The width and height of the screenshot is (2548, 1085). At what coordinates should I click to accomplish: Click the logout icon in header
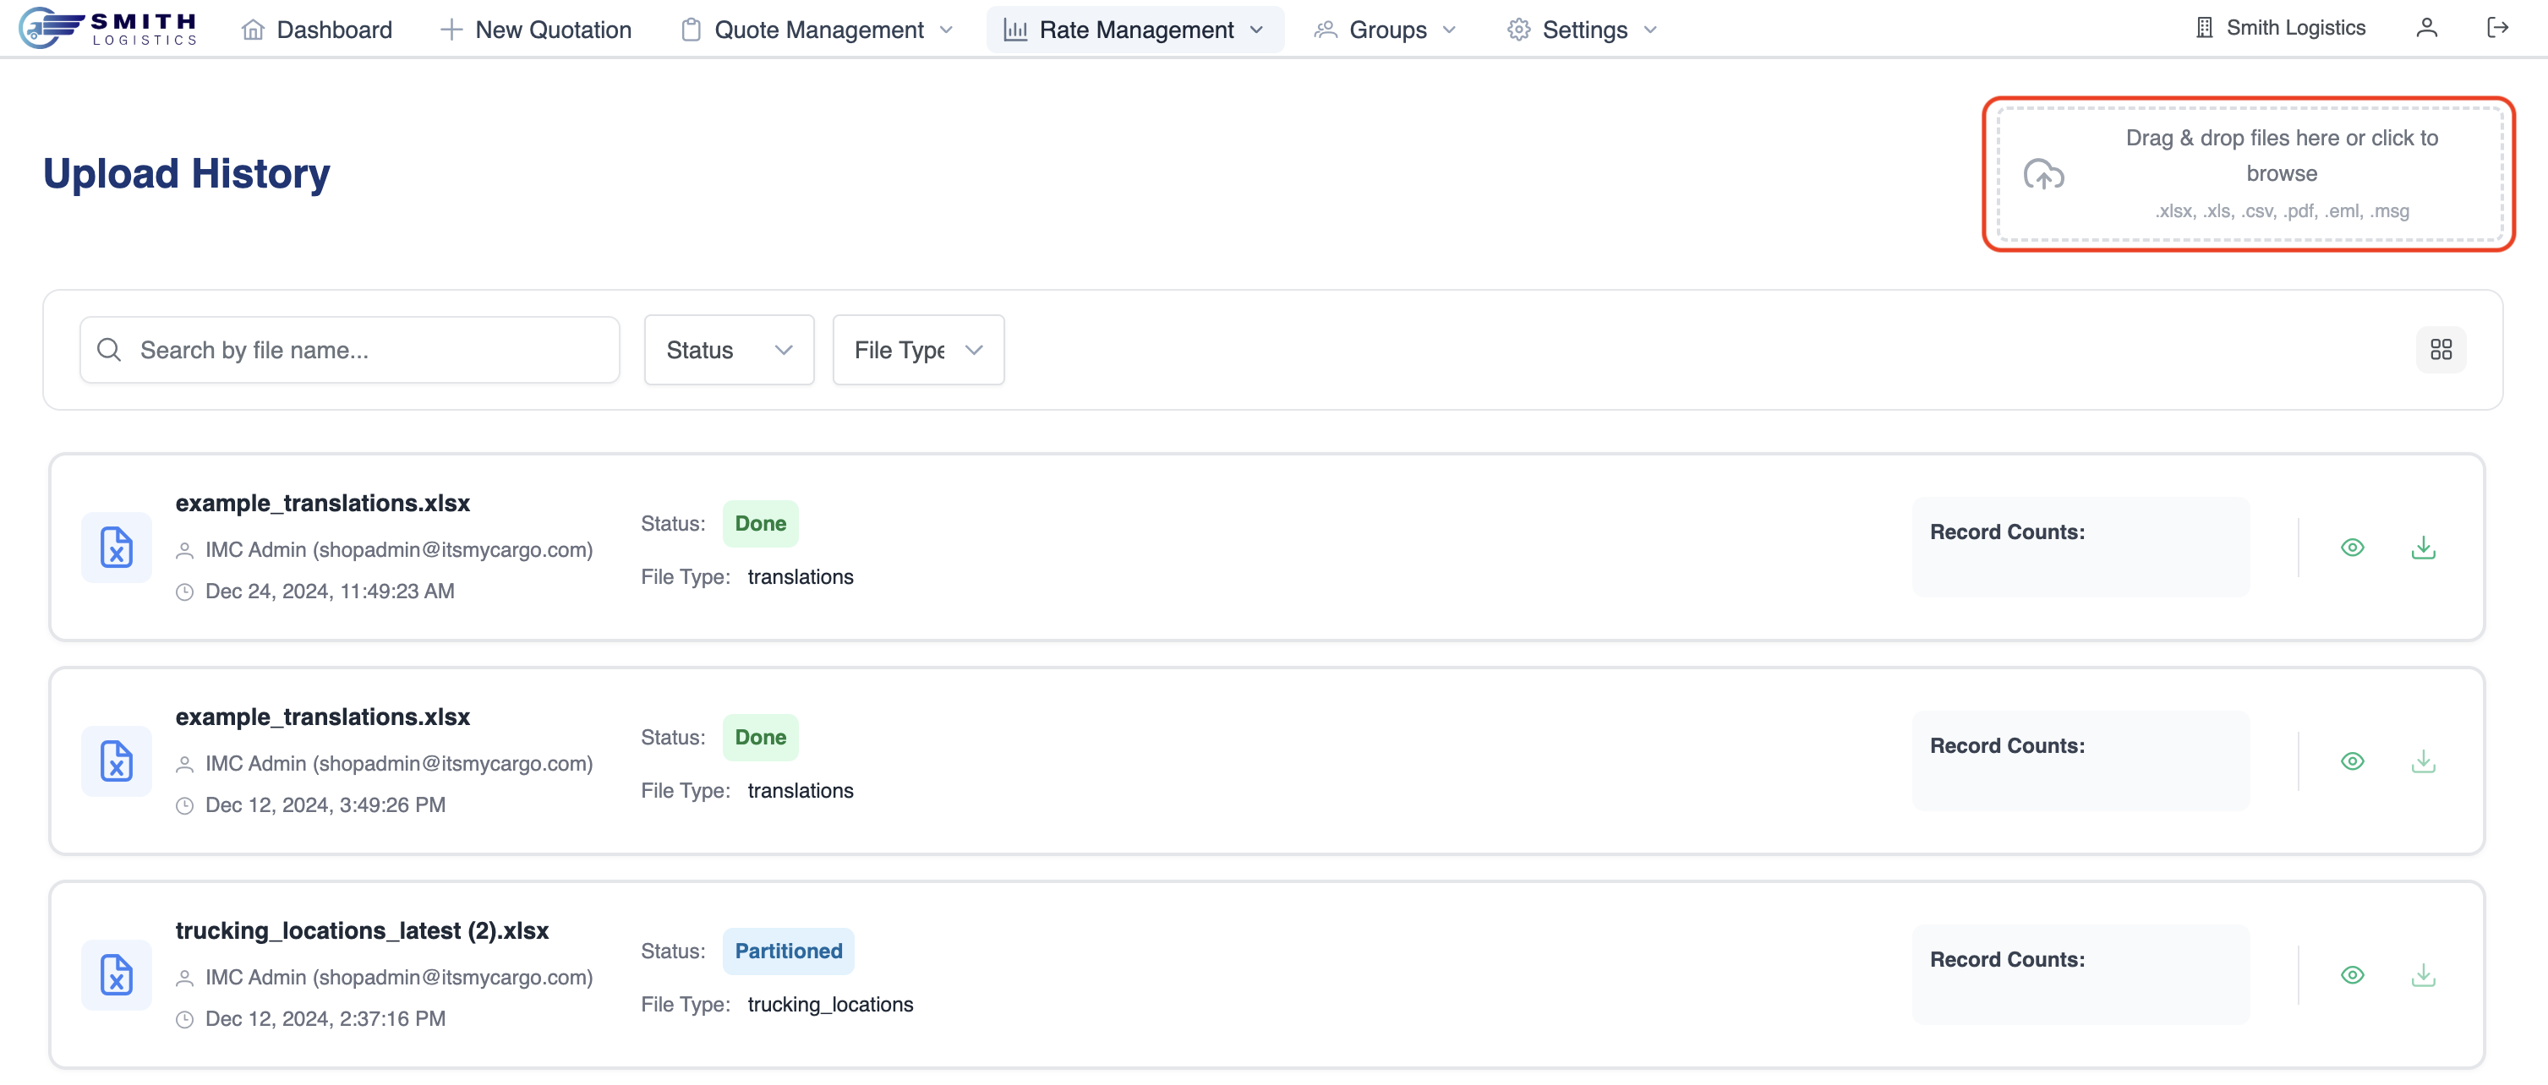click(x=2496, y=28)
